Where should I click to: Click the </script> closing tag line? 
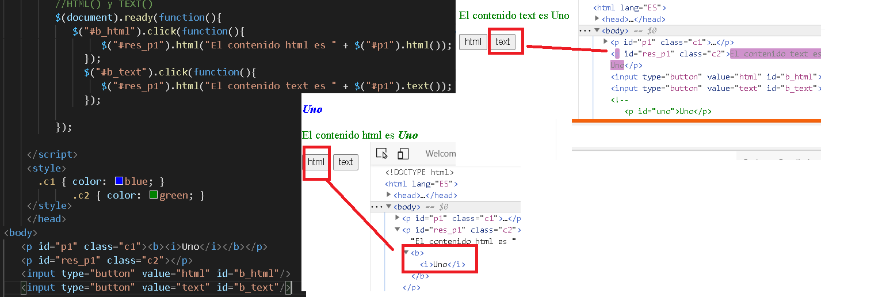pos(52,154)
